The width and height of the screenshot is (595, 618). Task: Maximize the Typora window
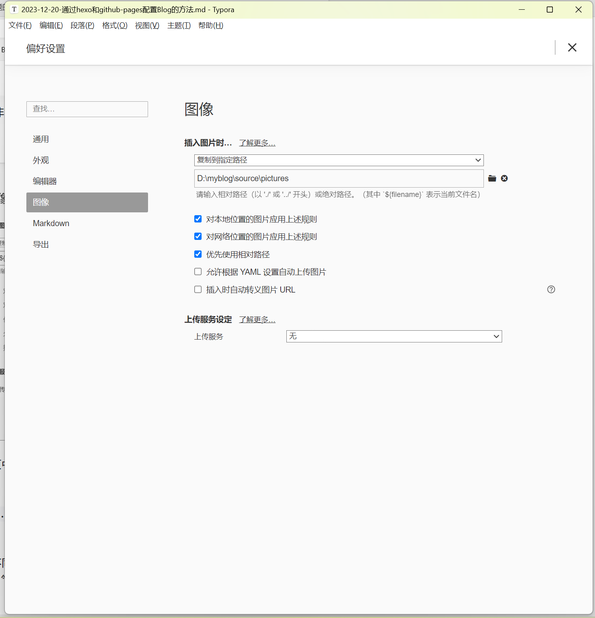pyautogui.click(x=550, y=9)
